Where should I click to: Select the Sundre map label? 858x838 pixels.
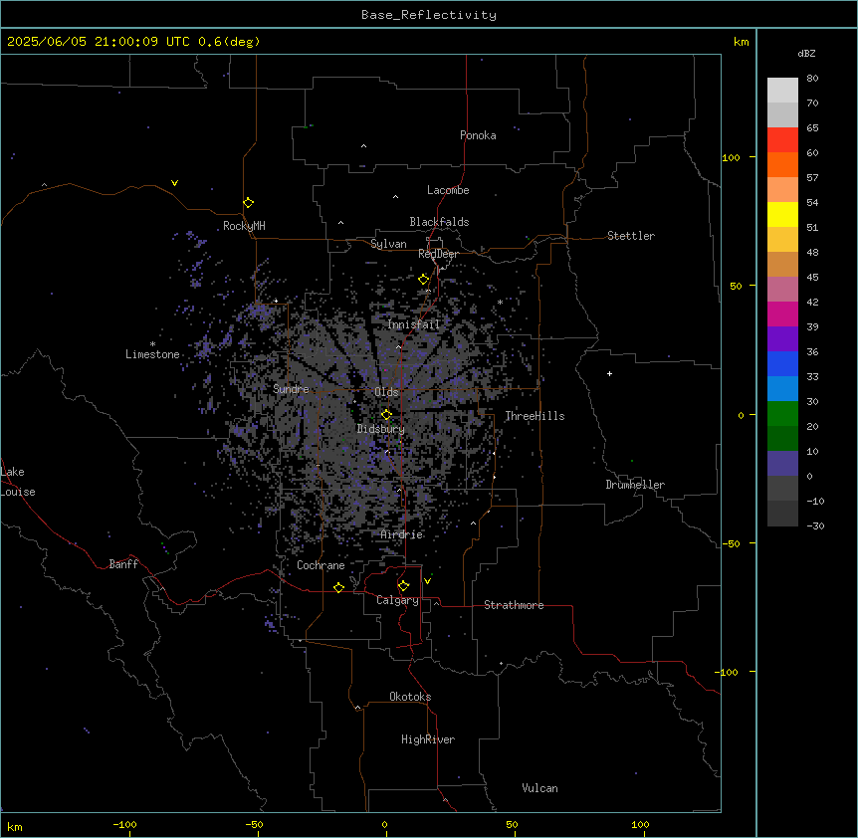click(291, 389)
